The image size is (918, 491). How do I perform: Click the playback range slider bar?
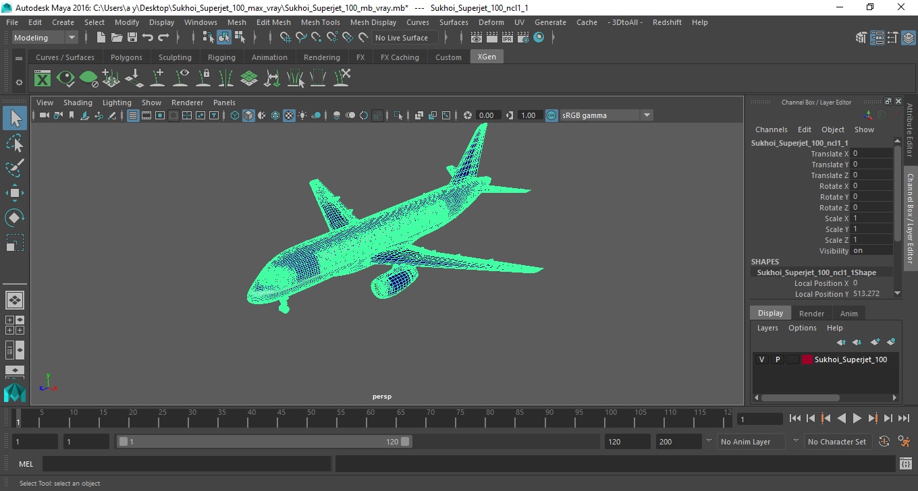pos(264,442)
